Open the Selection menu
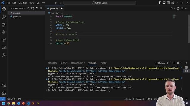The height and width of the screenshot is (106, 190). point(23,3)
